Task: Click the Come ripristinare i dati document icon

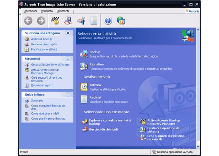Action: tap(26, 114)
